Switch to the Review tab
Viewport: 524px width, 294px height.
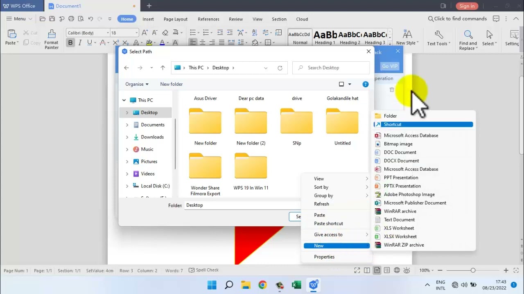pyautogui.click(x=236, y=19)
